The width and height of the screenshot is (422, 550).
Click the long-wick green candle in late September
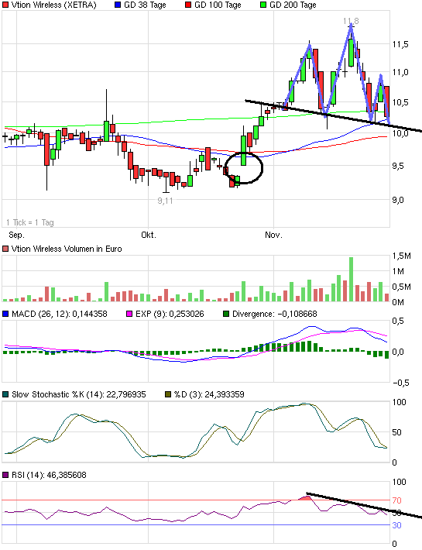pyautogui.click(x=106, y=131)
